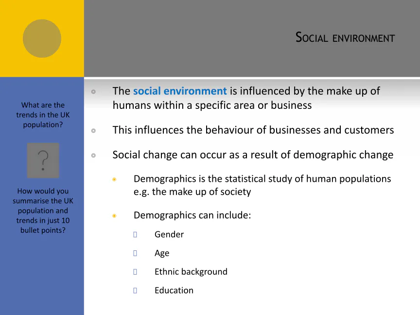
Task: Click the square bullet next to Ethnic background
Action: click(x=135, y=272)
